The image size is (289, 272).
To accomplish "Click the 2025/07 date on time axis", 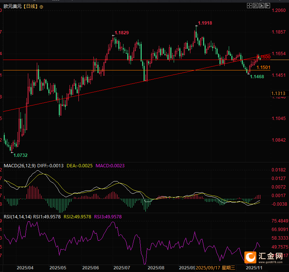I will 121,268.
